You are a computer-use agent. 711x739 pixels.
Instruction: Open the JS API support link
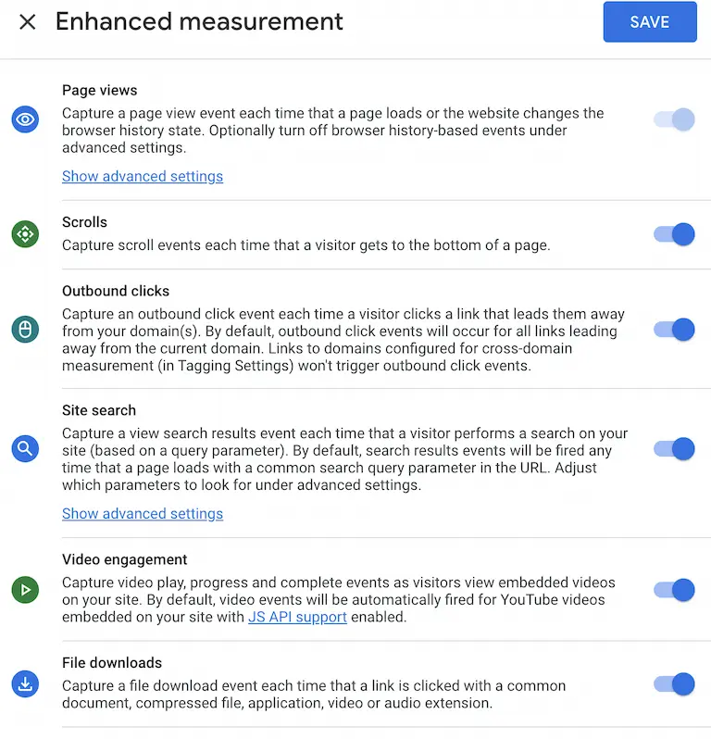pos(297,617)
